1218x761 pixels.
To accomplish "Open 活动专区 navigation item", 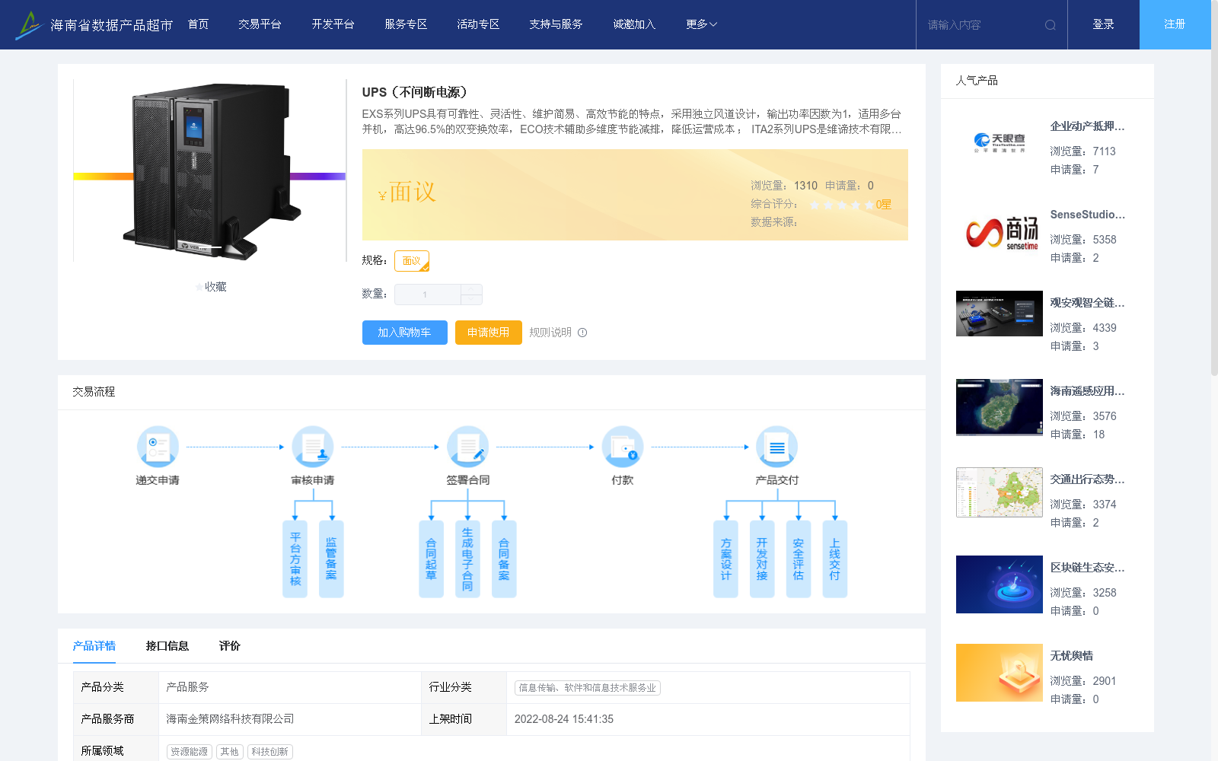I will 478,24.
